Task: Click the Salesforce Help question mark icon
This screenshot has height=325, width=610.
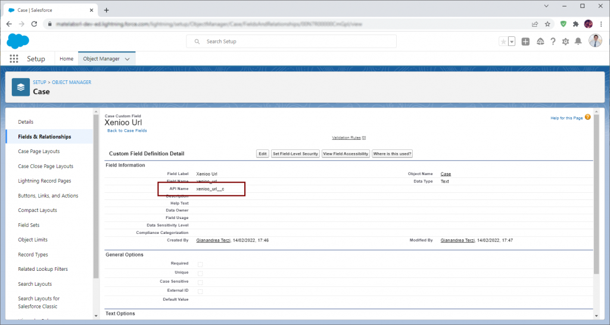Action: (553, 41)
